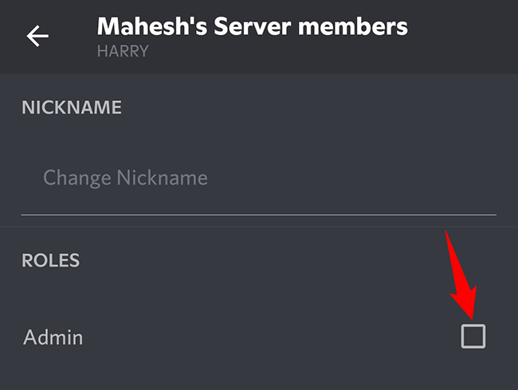Click the Mahesh's Server members title
518x390 pixels.
pos(252,26)
